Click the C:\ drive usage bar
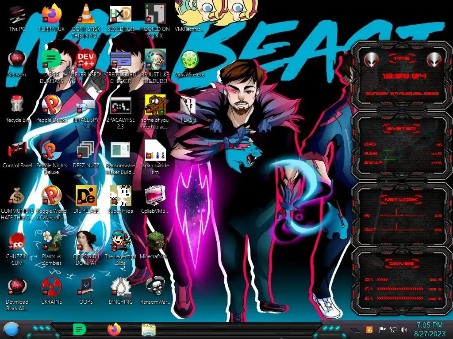Image resolution: width=453 pixels, height=339 pixels. (x=403, y=279)
